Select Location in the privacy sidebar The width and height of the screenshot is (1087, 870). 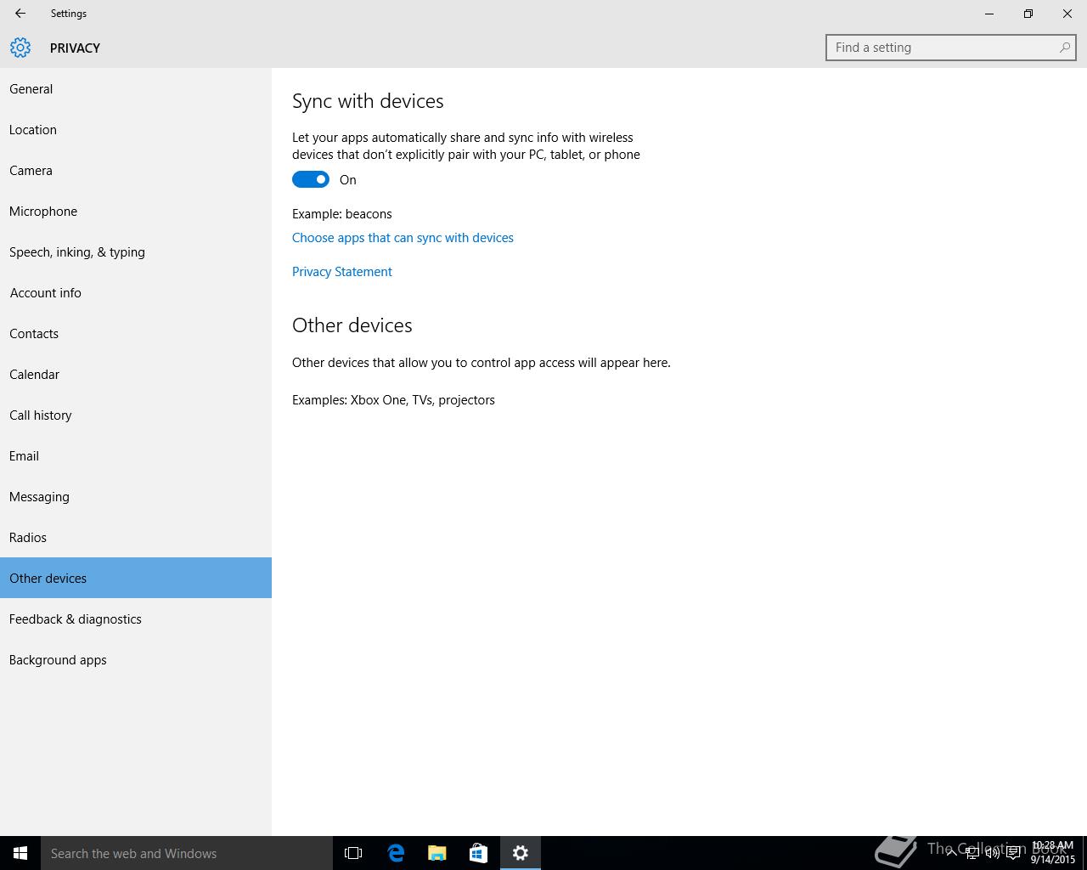(33, 130)
